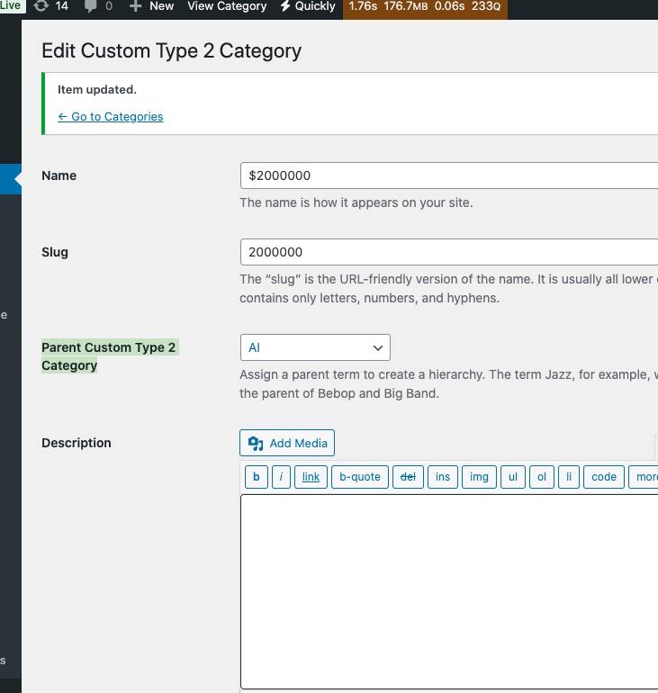Viewport: 658px width, 693px height.
Task: Click the Quickly lightning bolt icon
Action: coord(285,6)
